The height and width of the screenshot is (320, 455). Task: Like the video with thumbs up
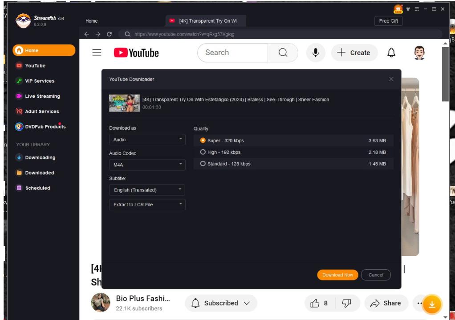[320, 303]
